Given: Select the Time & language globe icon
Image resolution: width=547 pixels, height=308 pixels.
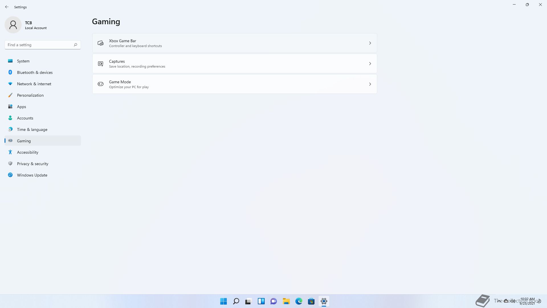Looking at the screenshot, I should [10, 129].
